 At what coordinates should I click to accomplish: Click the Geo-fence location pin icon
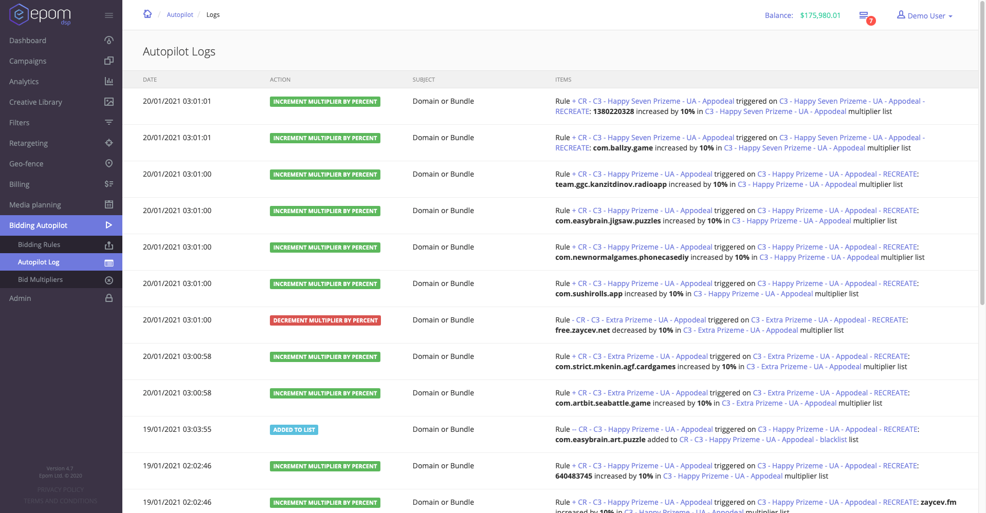(x=109, y=163)
